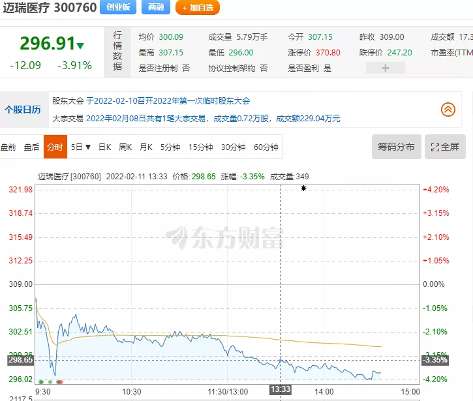Click the 均价 300.09 value

(171, 37)
